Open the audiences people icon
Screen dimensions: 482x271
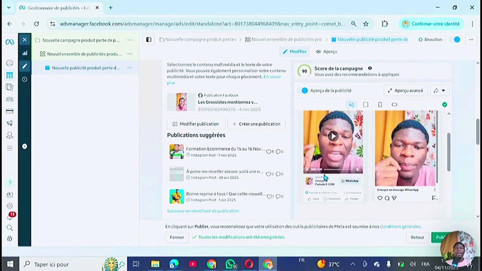(x=9, y=99)
